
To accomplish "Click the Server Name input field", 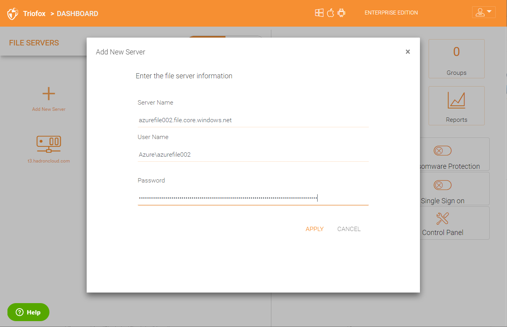I will 253,120.
